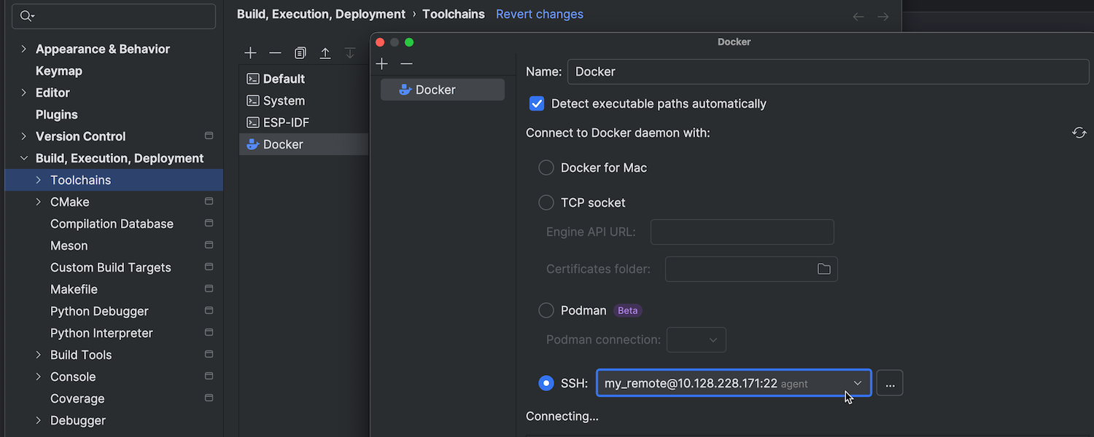Expand the Appearance & Behavior section

(23, 49)
